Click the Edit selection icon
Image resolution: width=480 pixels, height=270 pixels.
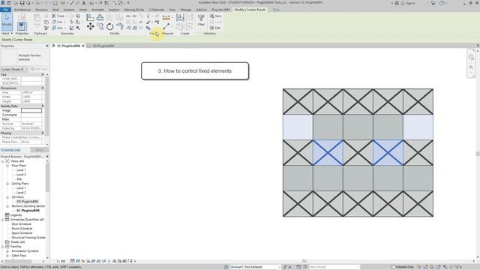coord(215,28)
